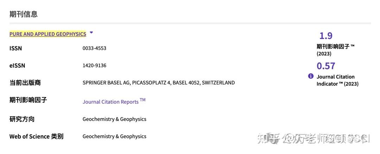This screenshot has width=380, height=154.
Task: Open the Journal Citation Reports link
Action: [114, 101]
